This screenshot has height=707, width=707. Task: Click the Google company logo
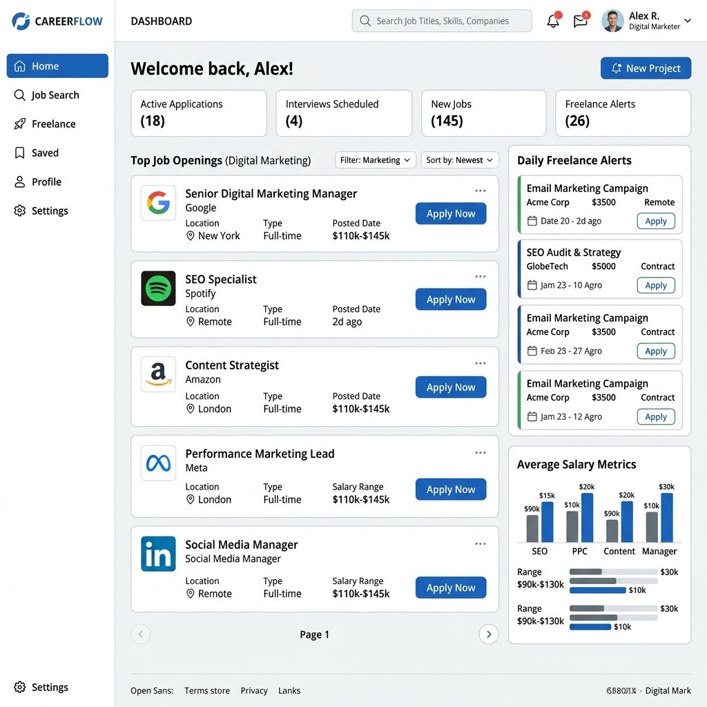pyautogui.click(x=158, y=203)
